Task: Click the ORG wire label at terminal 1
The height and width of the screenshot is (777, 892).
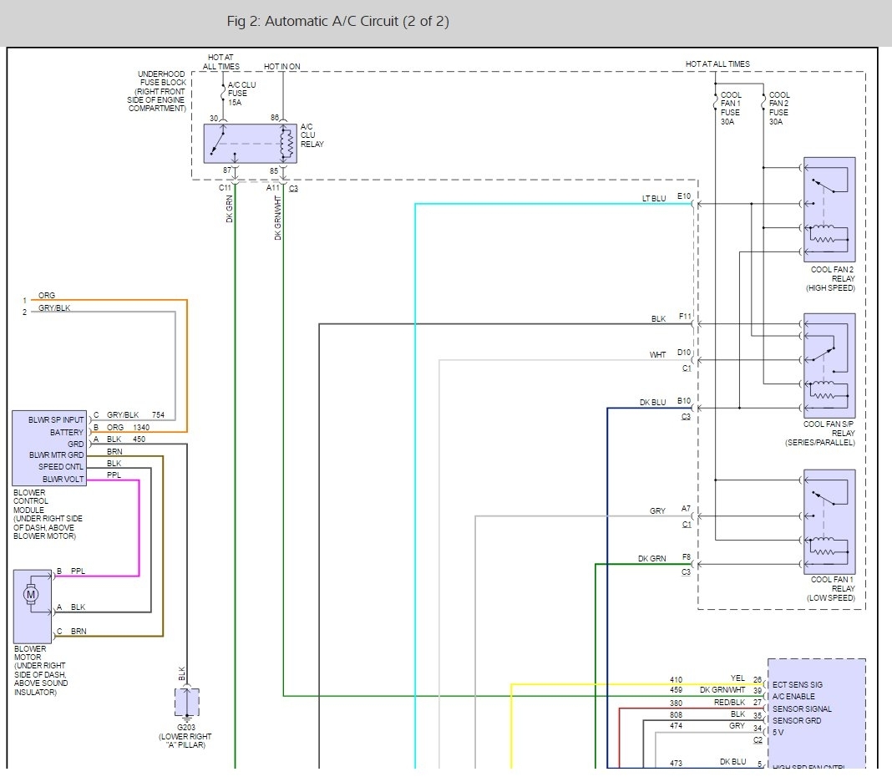Action: coord(47,296)
